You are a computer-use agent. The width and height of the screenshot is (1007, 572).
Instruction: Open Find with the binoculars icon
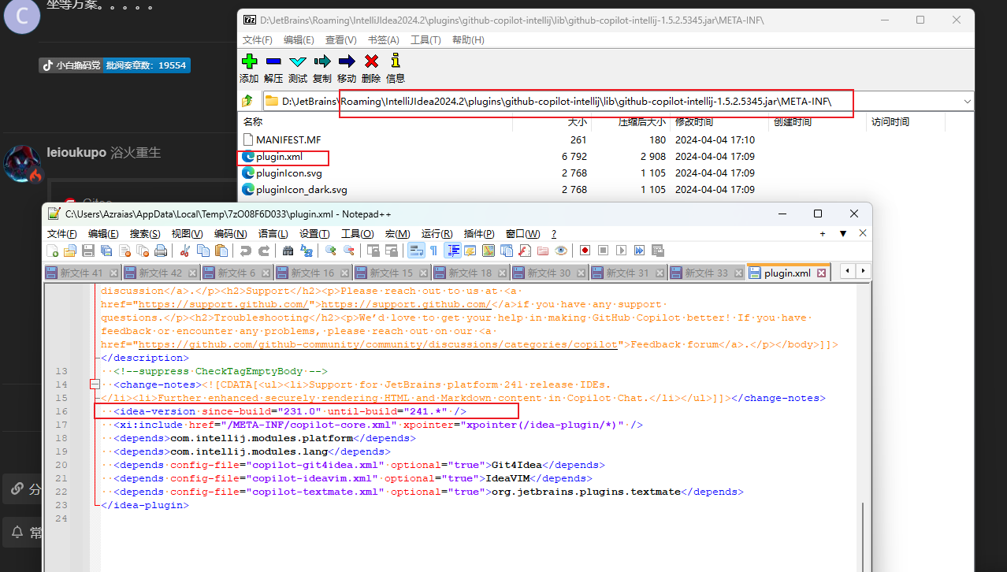(288, 251)
